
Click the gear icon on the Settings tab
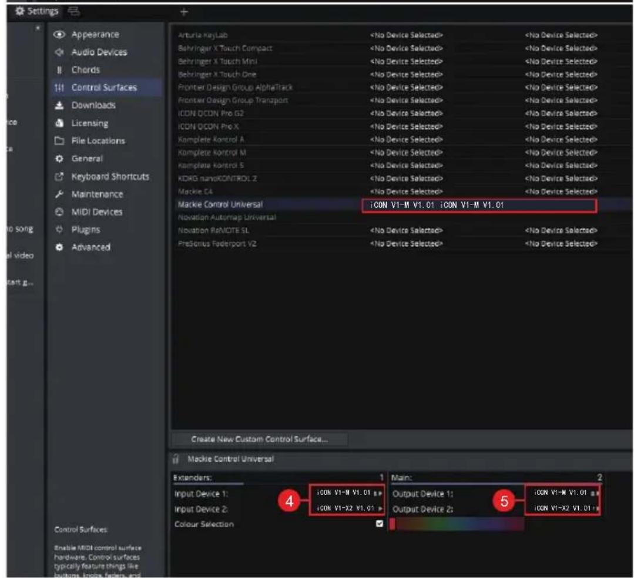coord(19,11)
